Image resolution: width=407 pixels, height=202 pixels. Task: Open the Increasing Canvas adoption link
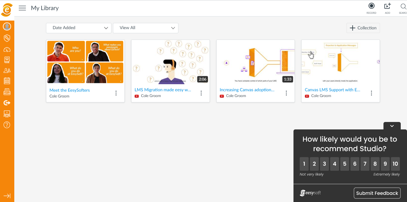pyautogui.click(x=247, y=90)
